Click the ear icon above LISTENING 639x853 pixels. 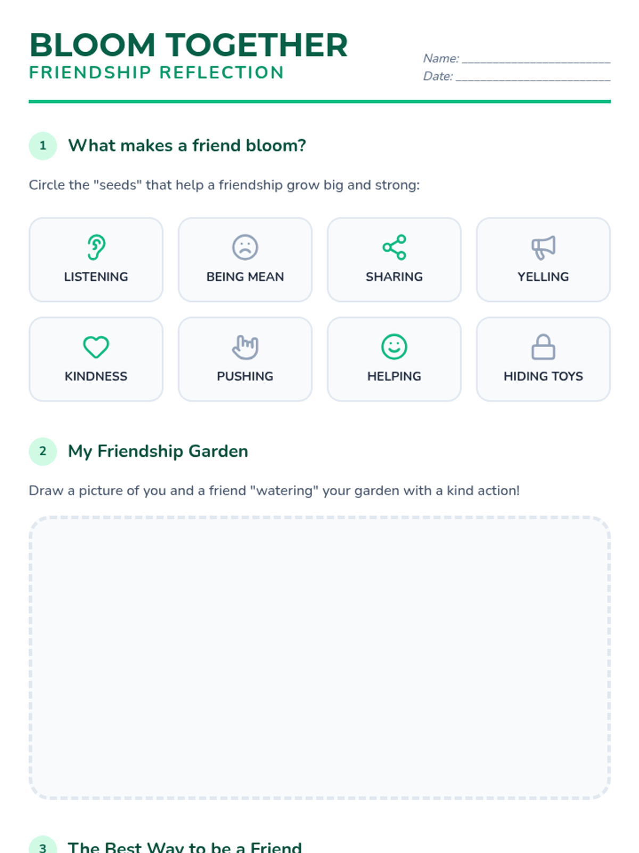96,247
